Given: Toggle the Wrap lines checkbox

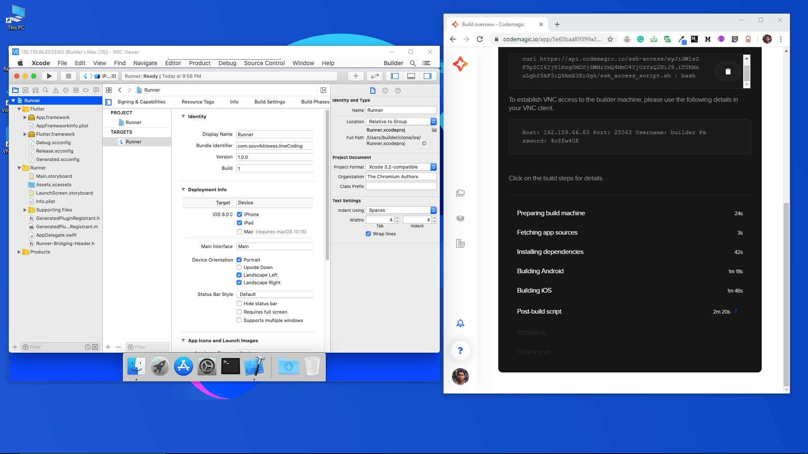Looking at the screenshot, I should (x=368, y=234).
